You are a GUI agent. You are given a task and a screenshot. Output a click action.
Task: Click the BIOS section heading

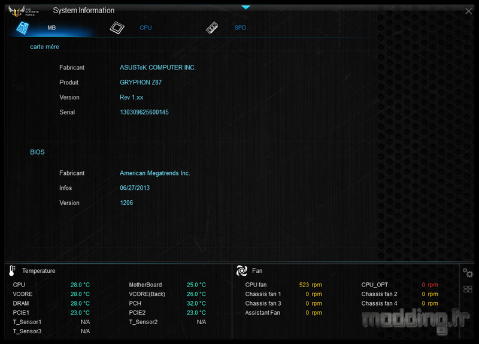37,152
